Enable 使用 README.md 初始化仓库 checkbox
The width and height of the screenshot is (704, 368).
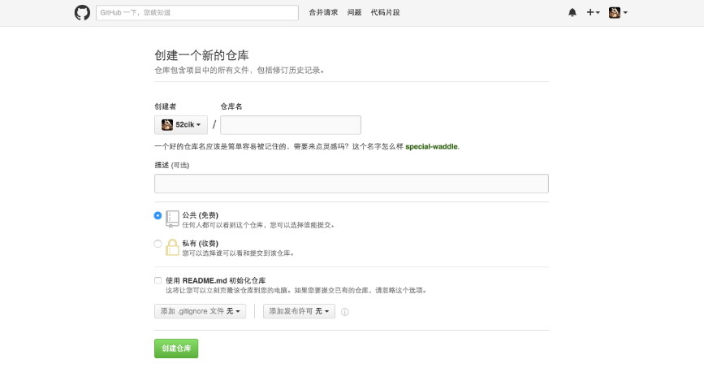click(x=158, y=280)
